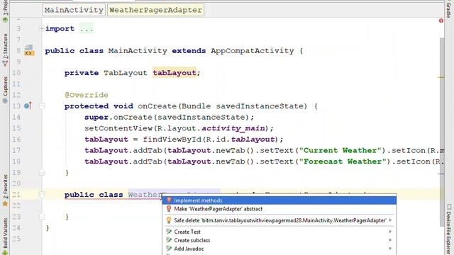Screen dimensions: 454x255
Task: Click the yellow warning stripe mark on scrollbar
Action: click(441, 77)
